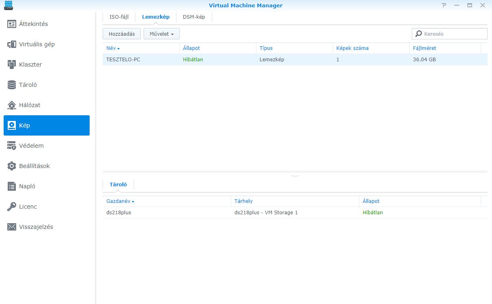Collapse the lower panel with the chevron handle
The width and height of the screenshot is (492, 304).
point(295,176)
